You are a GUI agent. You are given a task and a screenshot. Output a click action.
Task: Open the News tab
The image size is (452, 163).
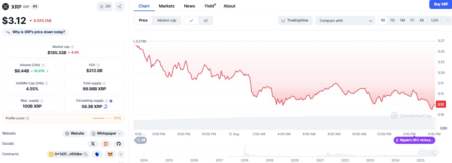tap(189, 6)
